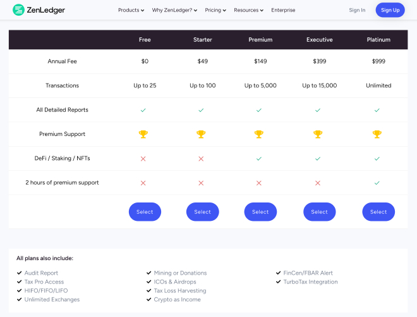Click the DeFi / Staking / NFTs row label
Viewport: 417px width, 317px height.
[x=62, y=158]
